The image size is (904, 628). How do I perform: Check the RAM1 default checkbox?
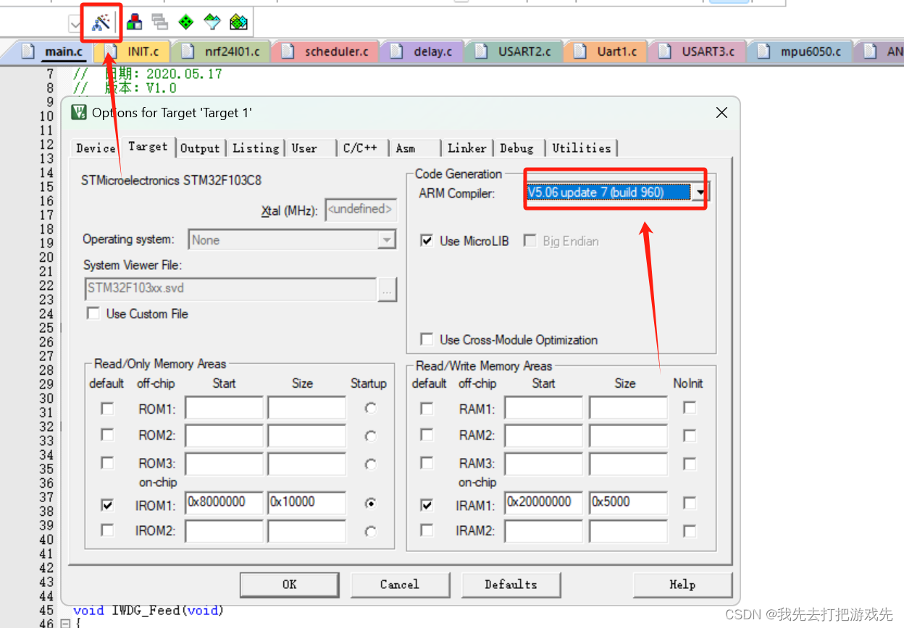pyautogui.click(x=427, y=409)
